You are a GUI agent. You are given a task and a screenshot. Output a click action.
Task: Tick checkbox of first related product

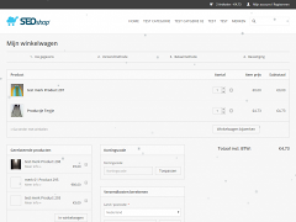pos(86,165)
